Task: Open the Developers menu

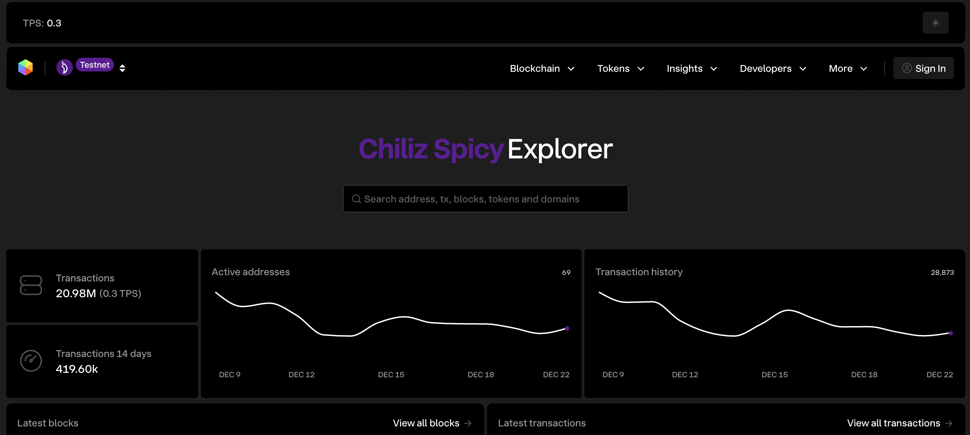Action: tap(773, 68)
